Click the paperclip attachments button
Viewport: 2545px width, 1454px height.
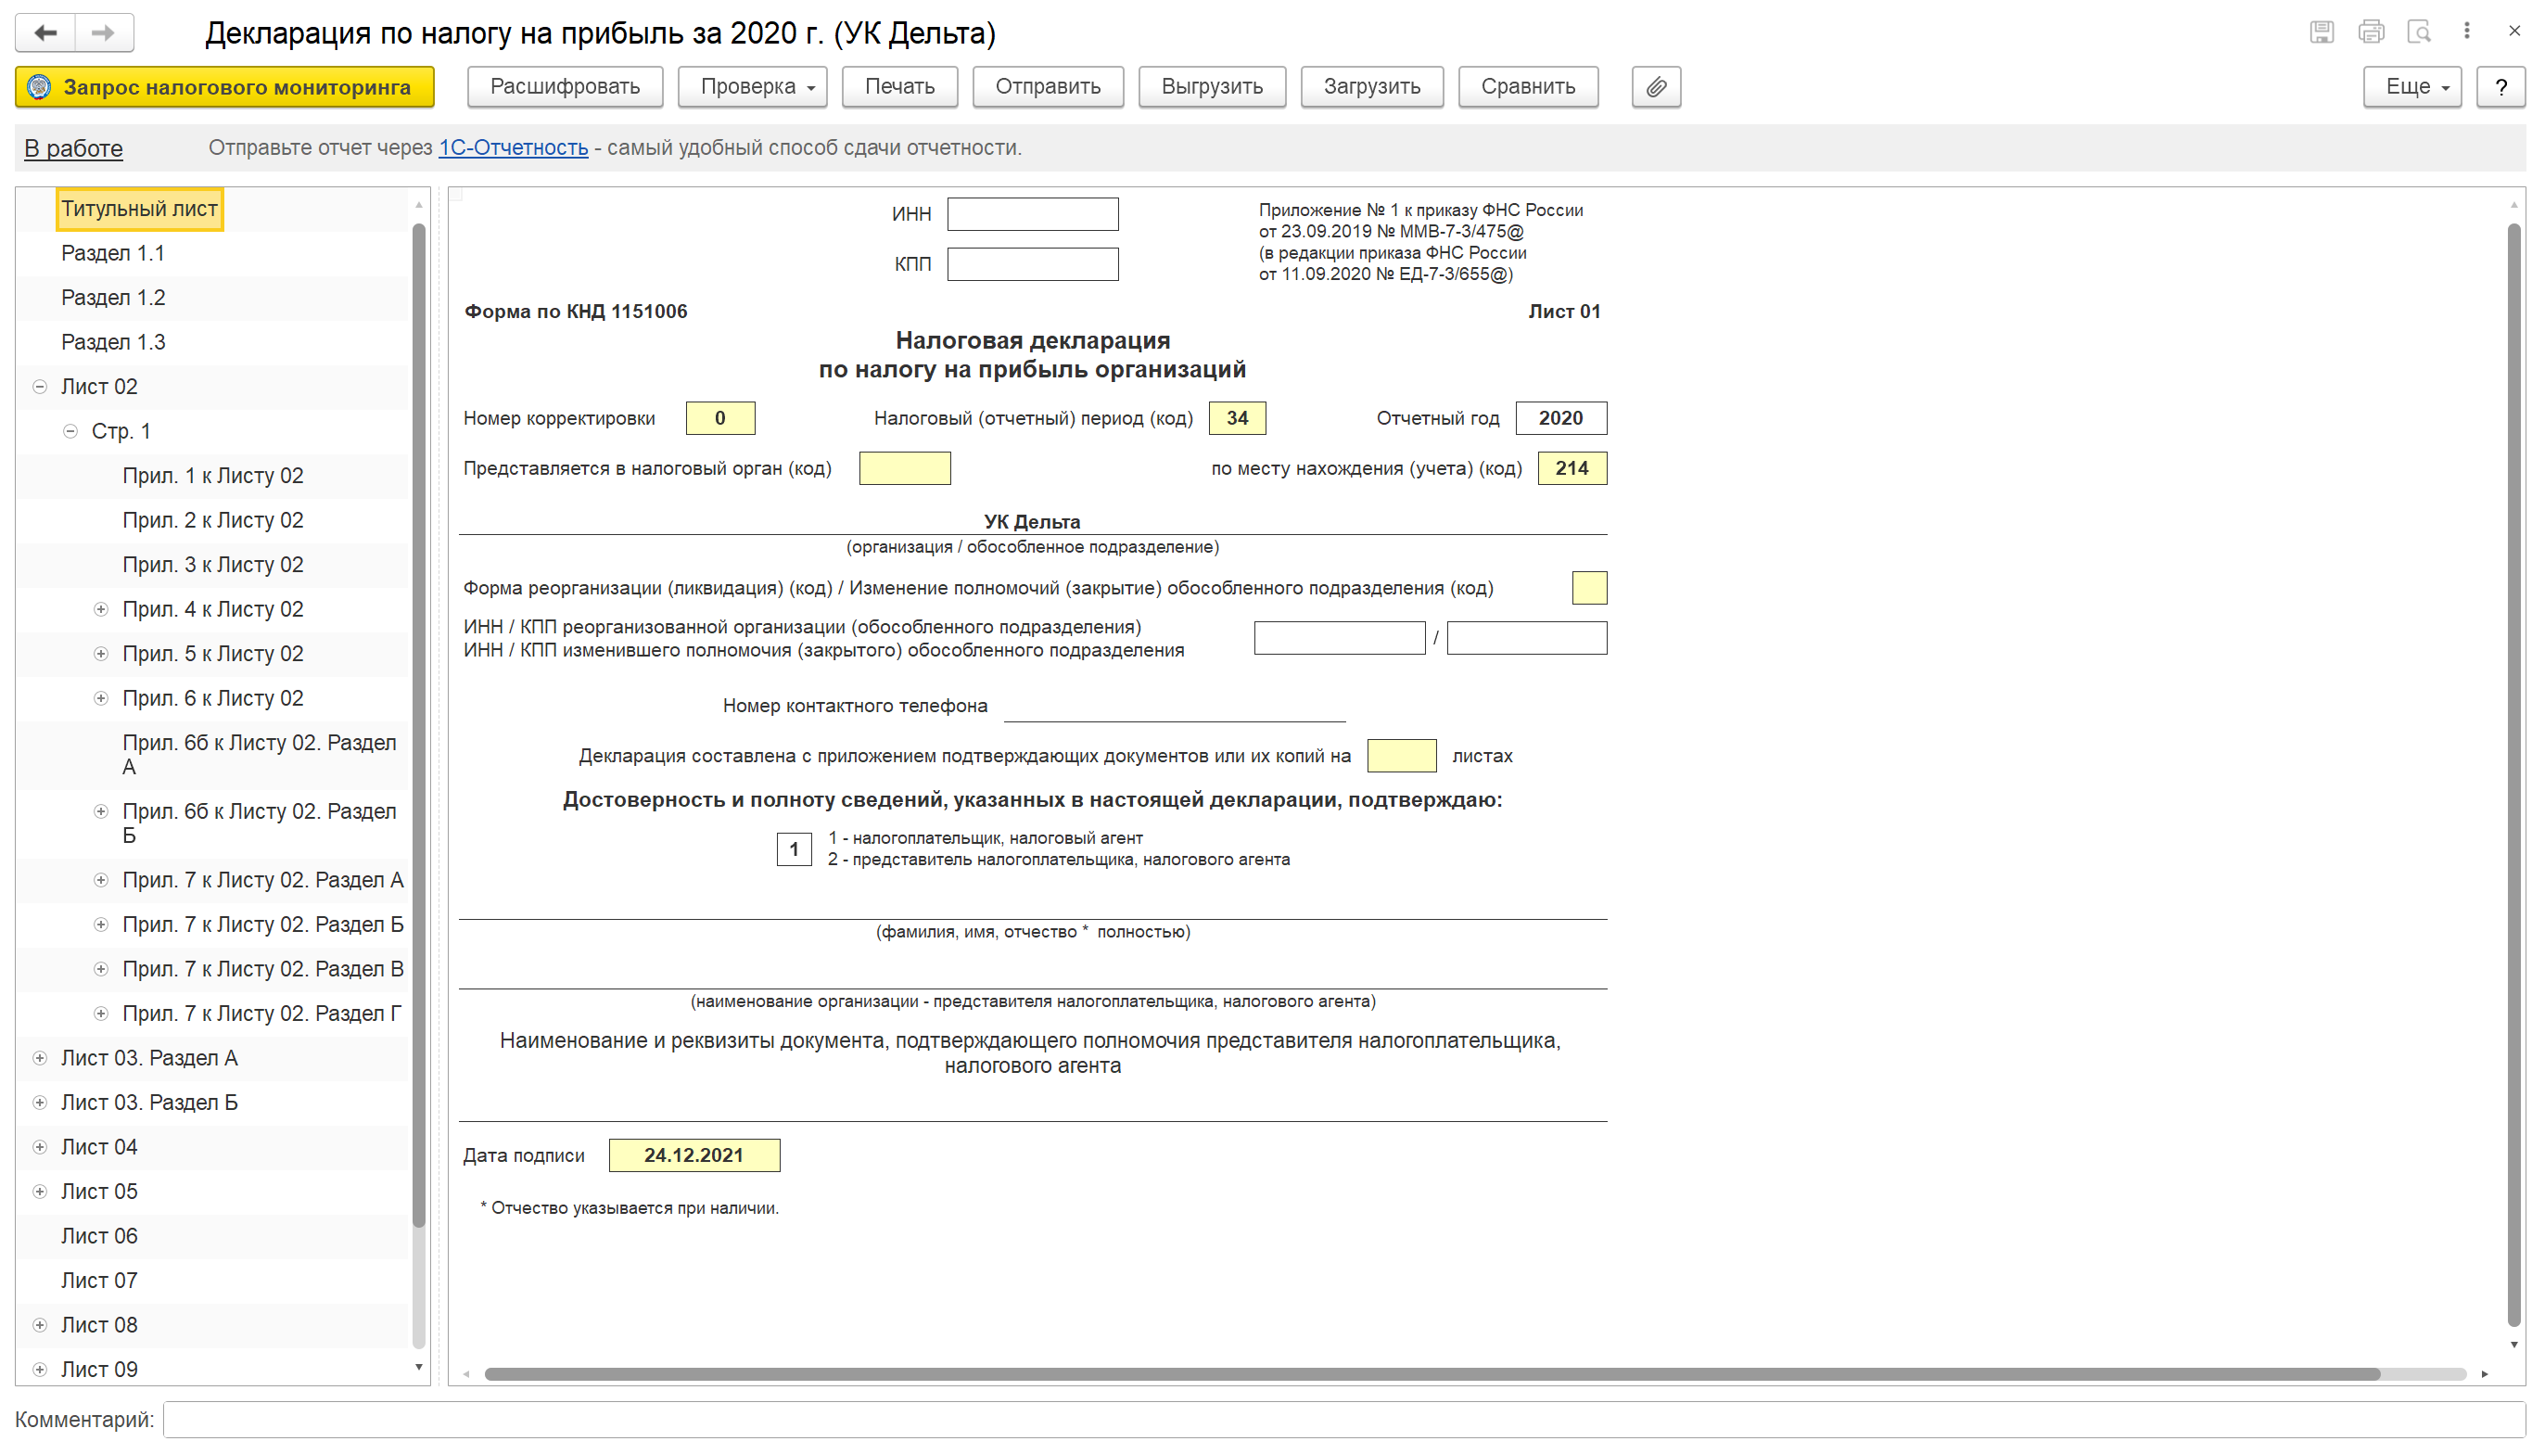pos(1655,87)
